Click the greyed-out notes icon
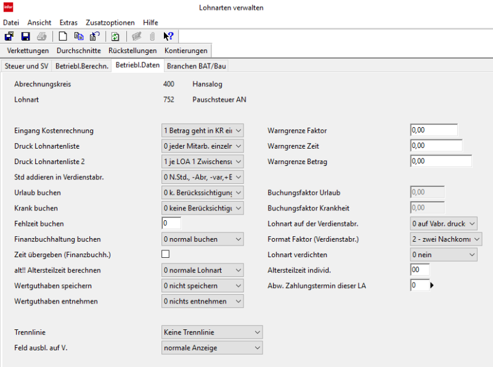 136,36
